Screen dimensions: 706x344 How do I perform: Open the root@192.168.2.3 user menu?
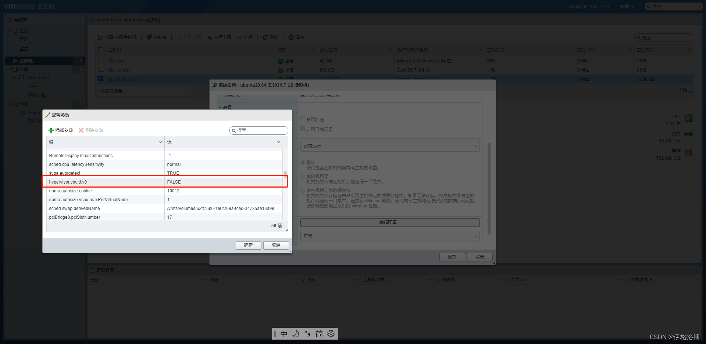pyautogui.click(x=589, y=7)
